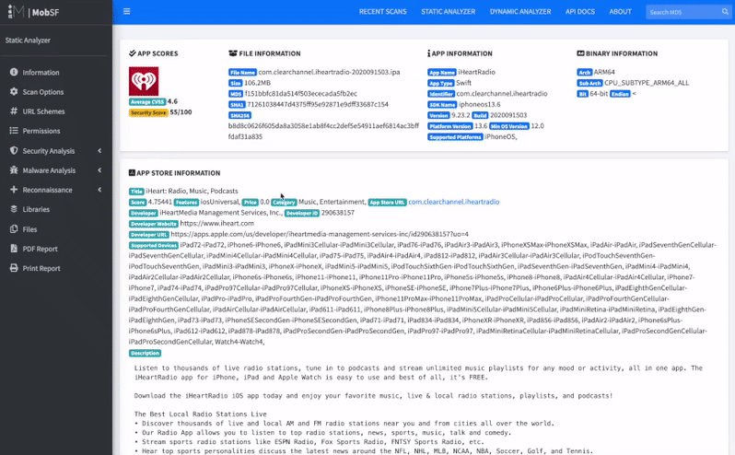This screenshot has width=735, height=455.
Task: Click the SHA256 badge
Action: coord(239,115)
